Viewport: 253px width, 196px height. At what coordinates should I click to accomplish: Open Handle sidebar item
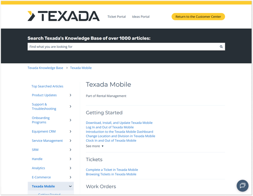(37, 159)
